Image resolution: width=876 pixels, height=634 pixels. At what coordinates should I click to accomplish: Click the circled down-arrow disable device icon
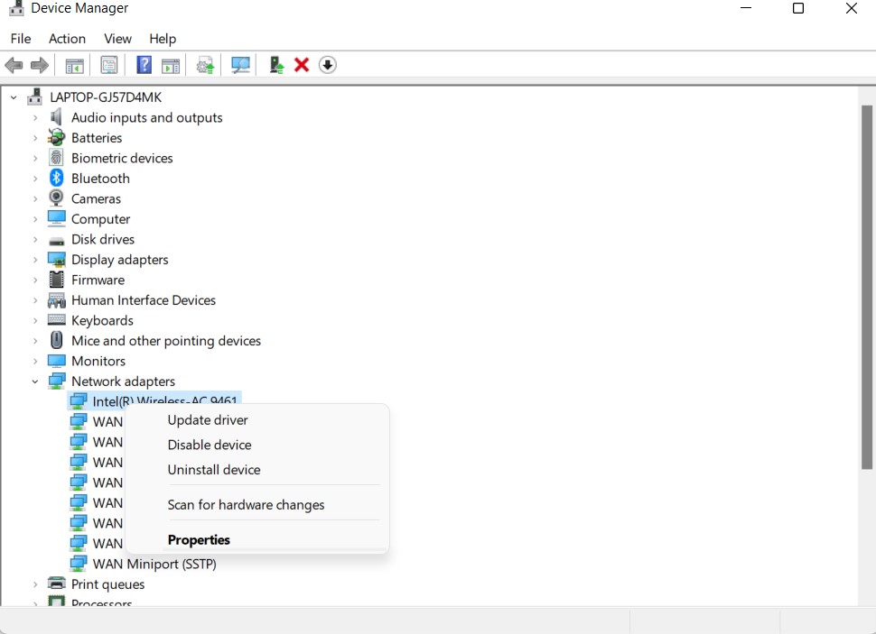point(328,65)
